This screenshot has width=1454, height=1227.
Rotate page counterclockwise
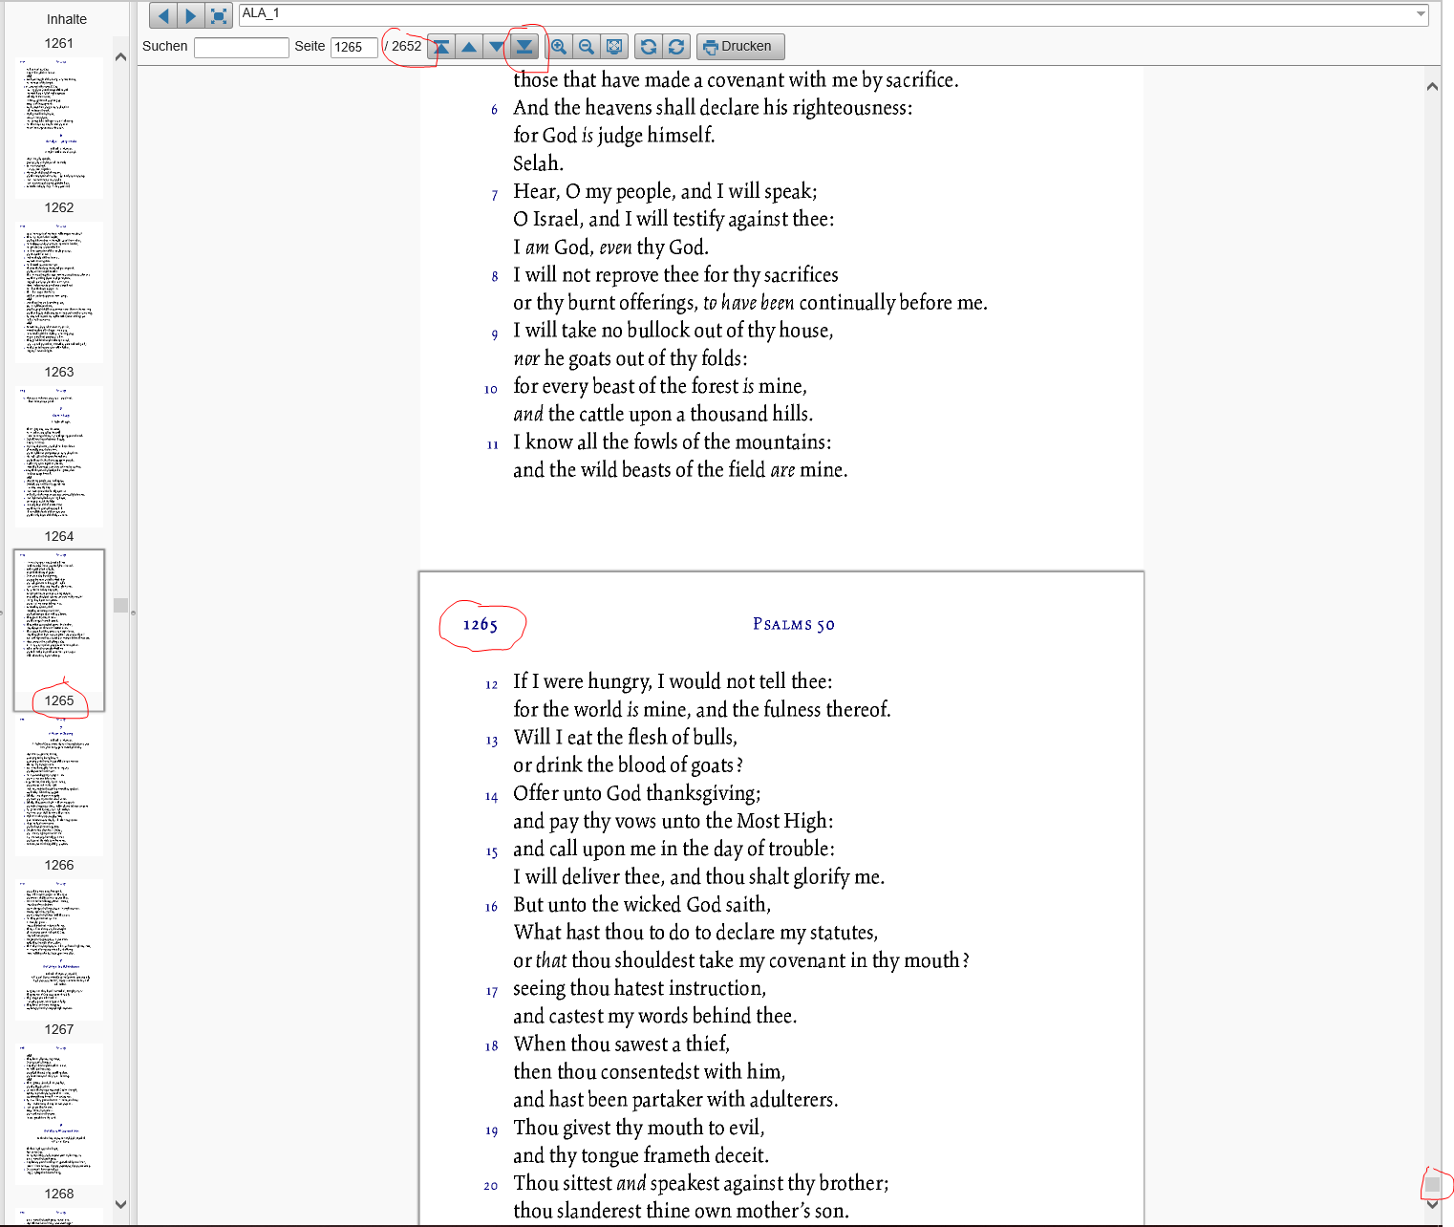(649, 47)
